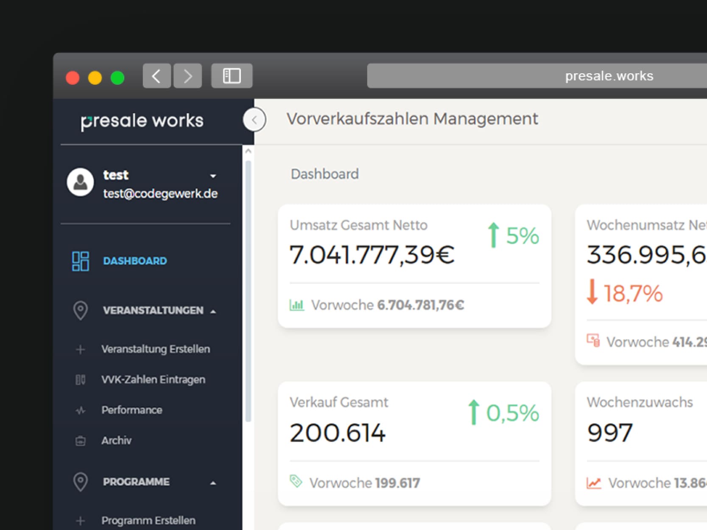Click the sidebar scrollbar up arrow

pyautogui.click(x=249, y=151)
